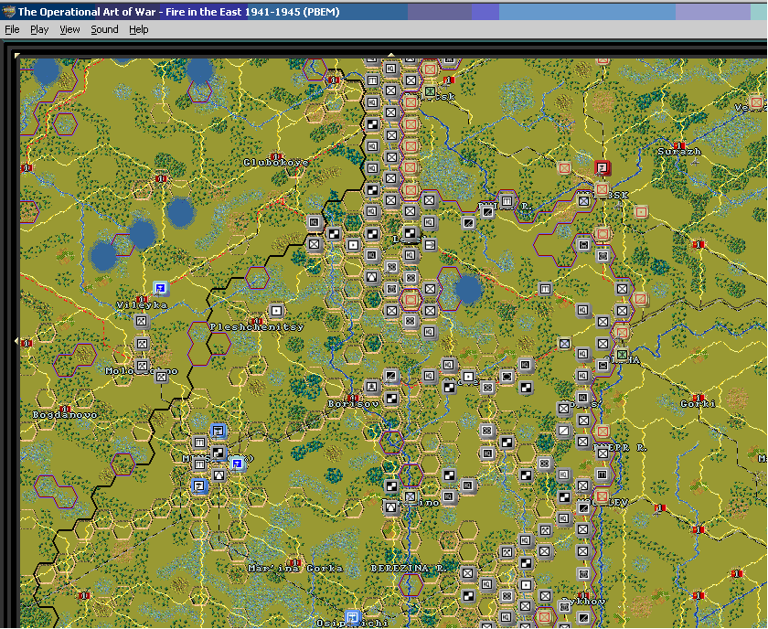This screenshot has width=768, height=629.
Task: Select the artillery dot counter just west of Lepel
Action: click(353, 244)
